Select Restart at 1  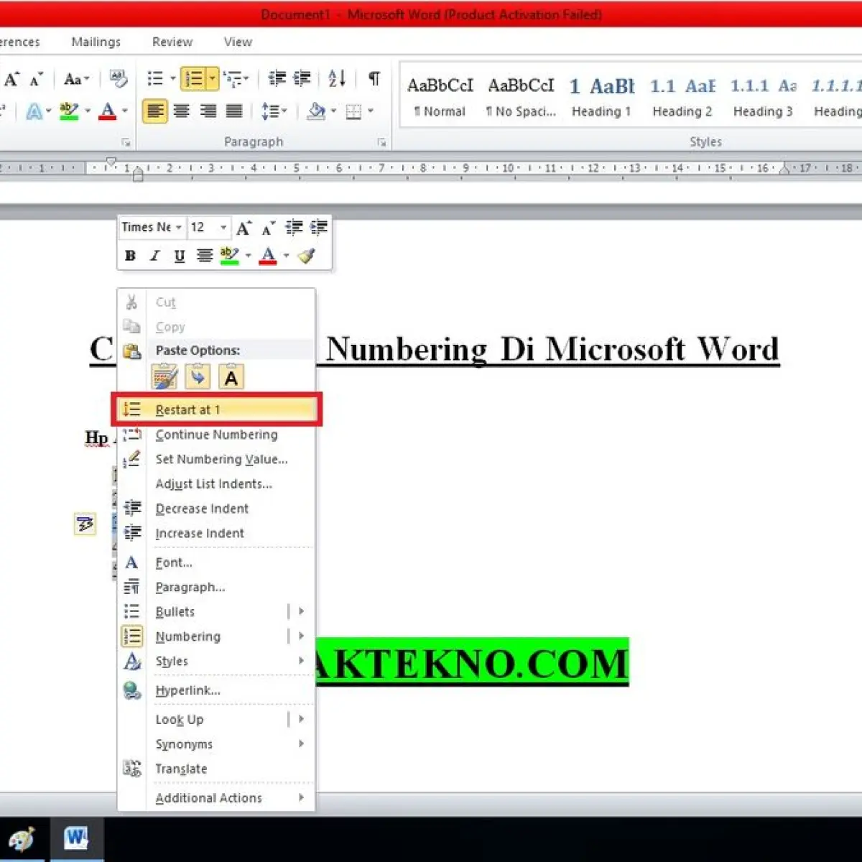217,409
